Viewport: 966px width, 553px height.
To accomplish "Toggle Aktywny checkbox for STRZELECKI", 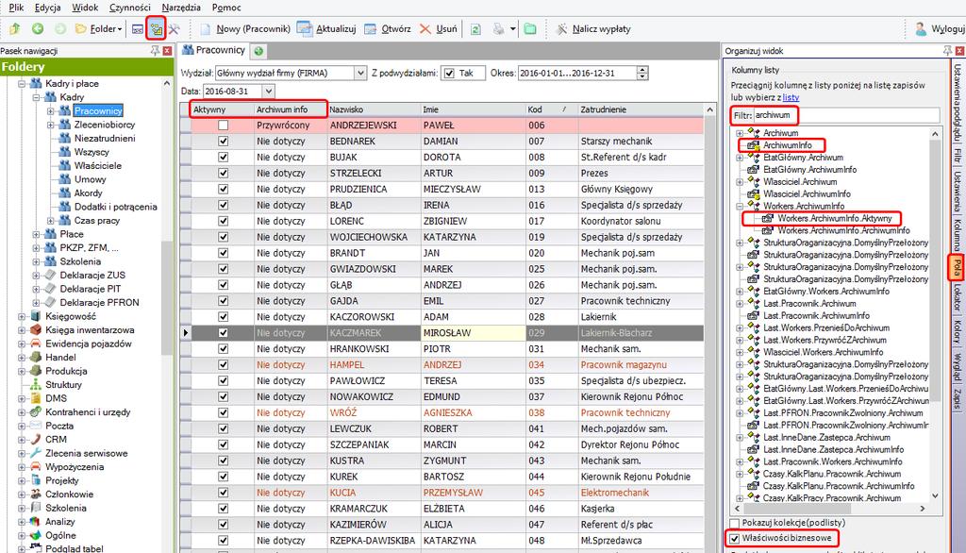I will 223,174.
